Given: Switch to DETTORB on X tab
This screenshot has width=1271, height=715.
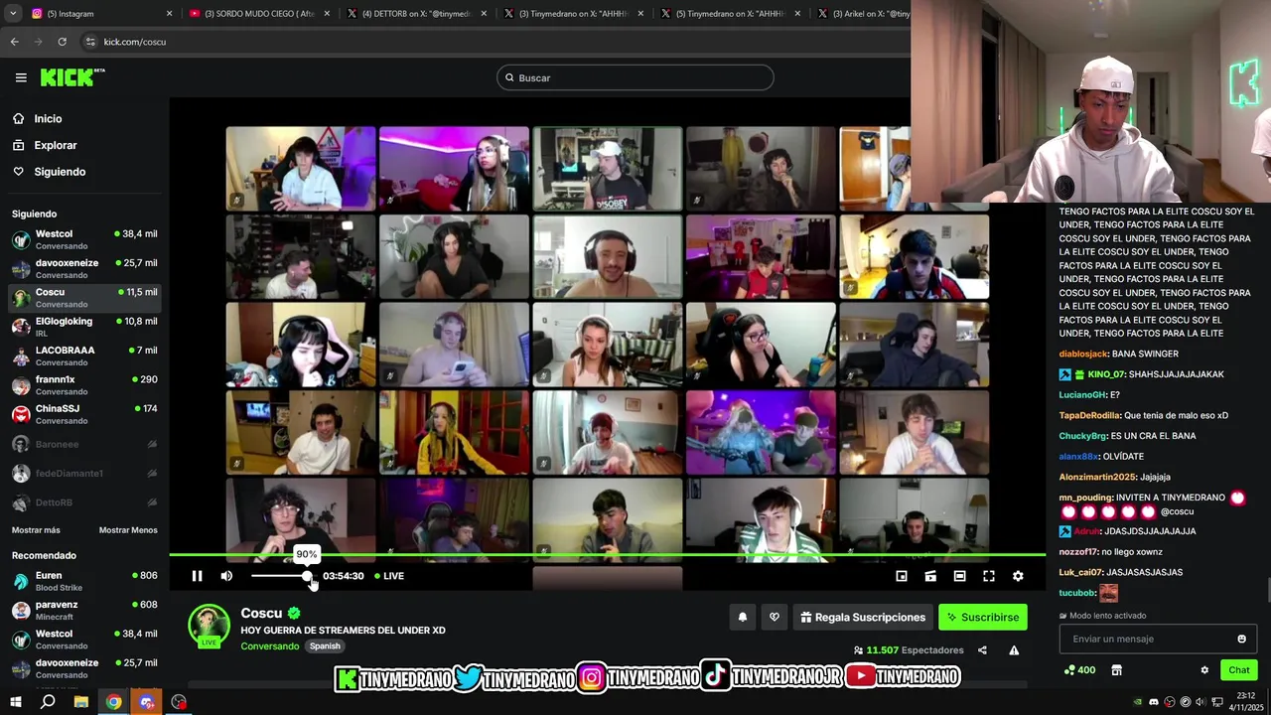Looking at the screenshot, I should (x=415, y=14).
